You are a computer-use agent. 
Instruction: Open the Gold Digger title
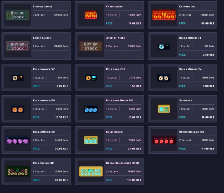(x=114, y=132)
